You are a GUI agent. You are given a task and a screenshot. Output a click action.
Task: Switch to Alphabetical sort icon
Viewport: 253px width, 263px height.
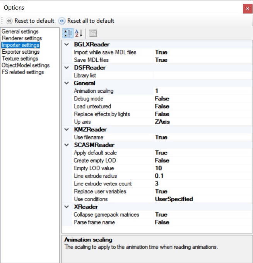pyautogui.click(x=79, y=33)
